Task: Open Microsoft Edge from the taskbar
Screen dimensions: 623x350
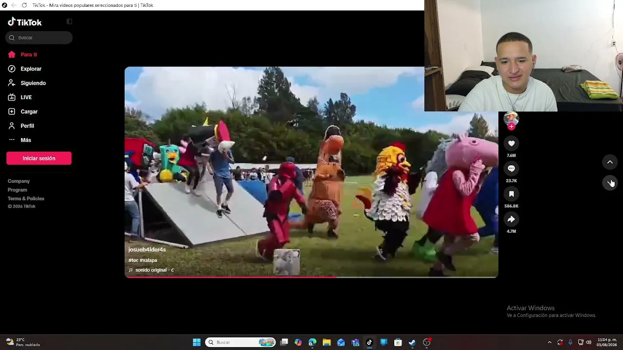Action: (x=312, y=342)
